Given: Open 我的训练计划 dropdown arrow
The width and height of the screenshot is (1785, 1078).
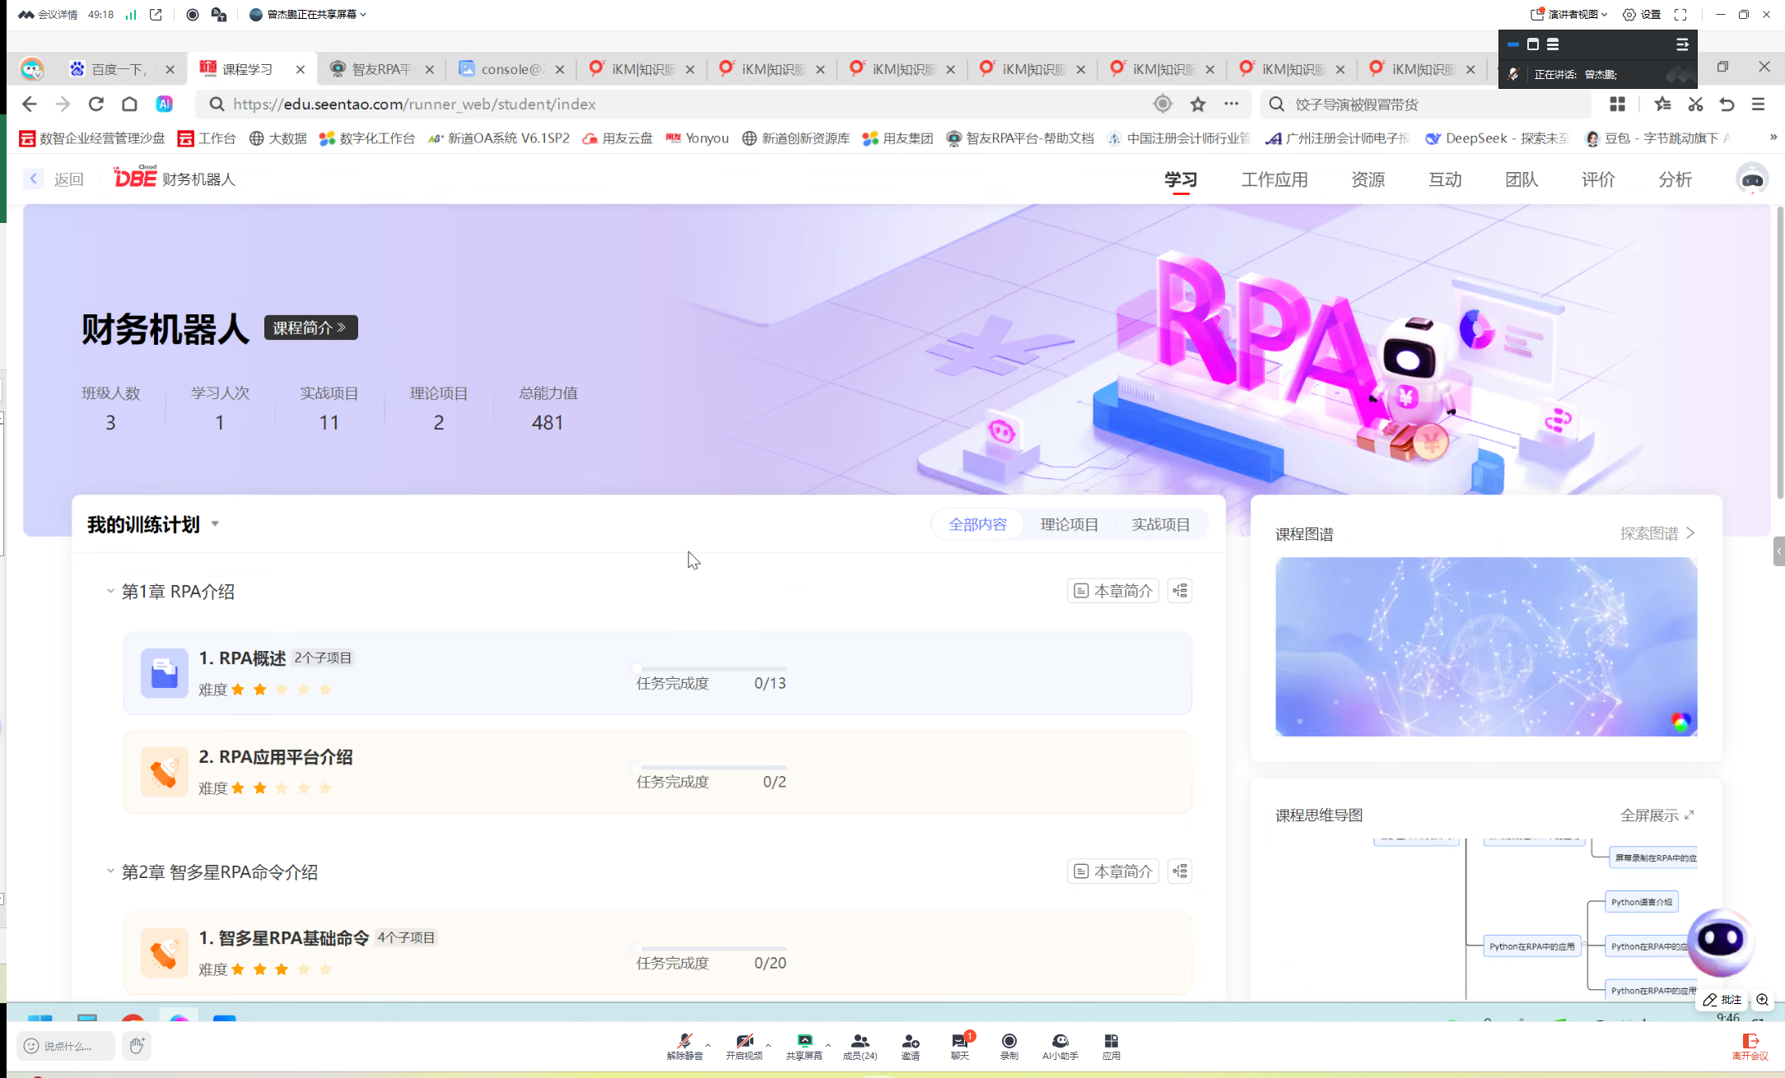Looking at the screenshot, I should pos(215,524).
